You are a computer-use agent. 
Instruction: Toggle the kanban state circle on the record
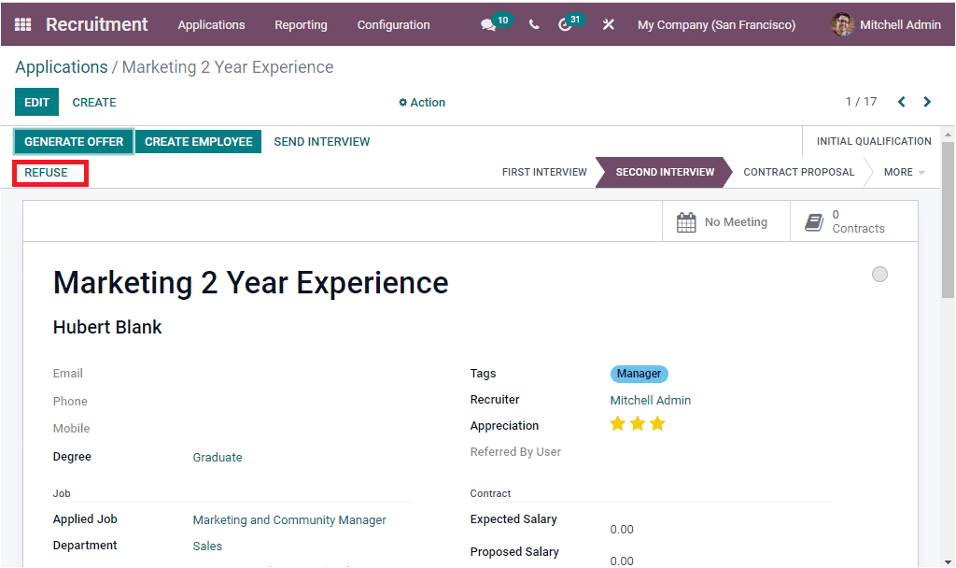(x=879, y=274)
